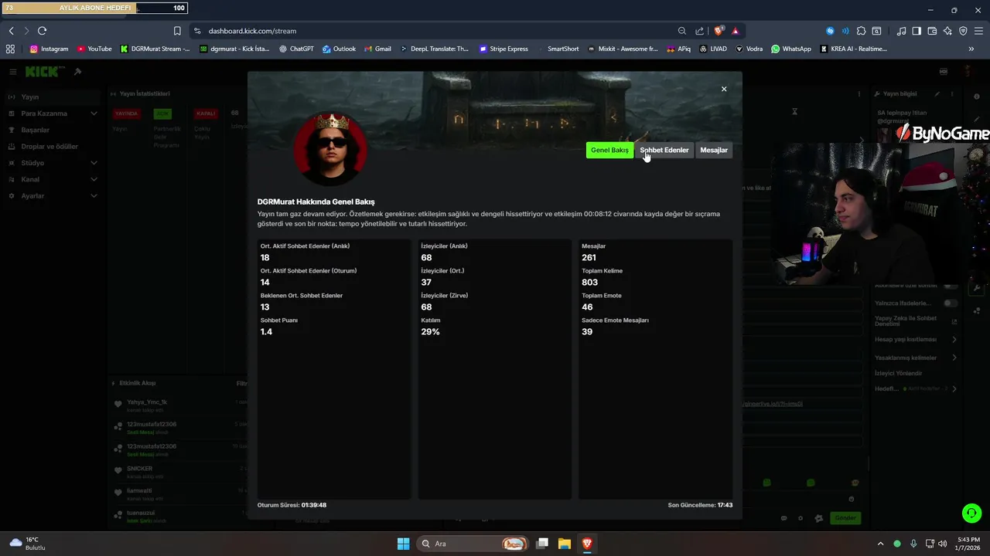The height and width of the screenshot is (556, 990).
Task: Click the taskbar Ara search box
Action: pyautogui.click(x=474, y=544)
